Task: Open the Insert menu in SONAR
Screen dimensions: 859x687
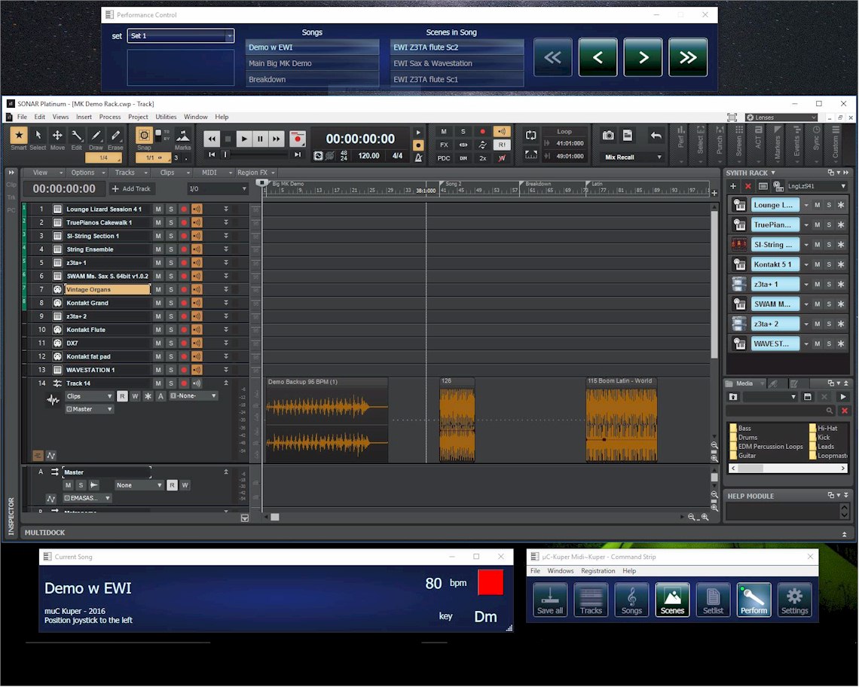Action: point(84,117)
